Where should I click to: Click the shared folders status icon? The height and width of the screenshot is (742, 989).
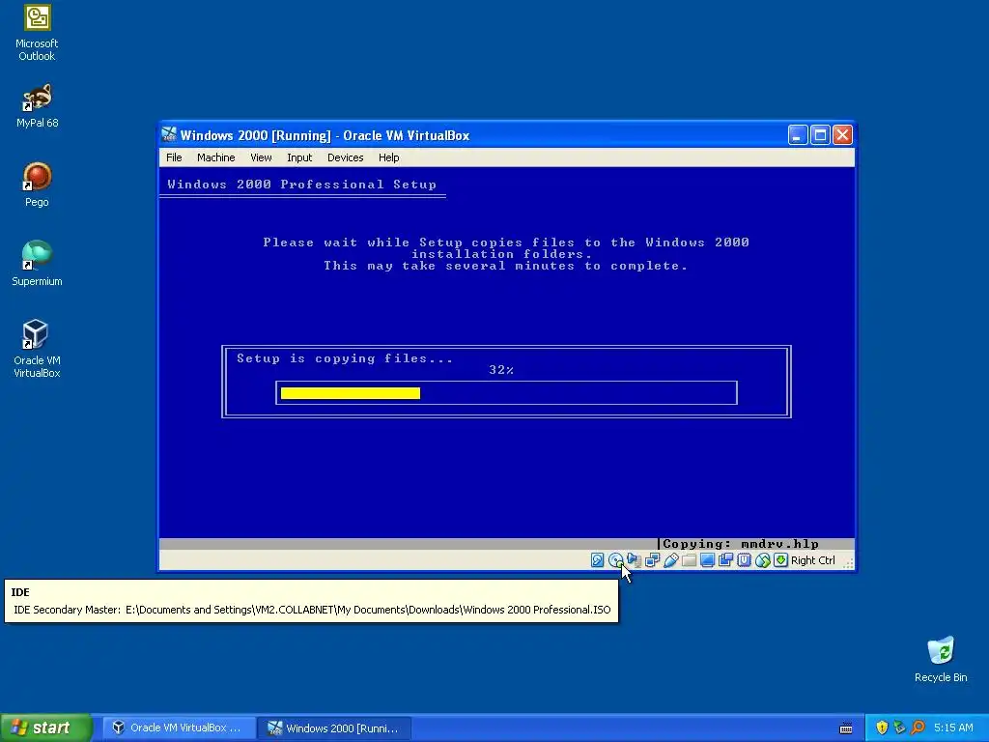click(689, 560)
